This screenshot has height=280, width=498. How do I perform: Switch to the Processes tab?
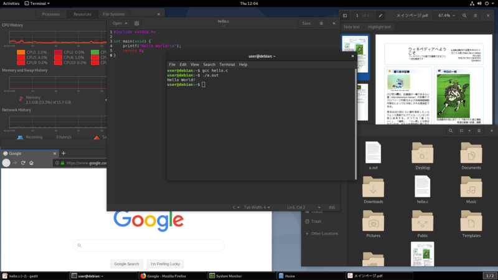click(x=51, y=14)
